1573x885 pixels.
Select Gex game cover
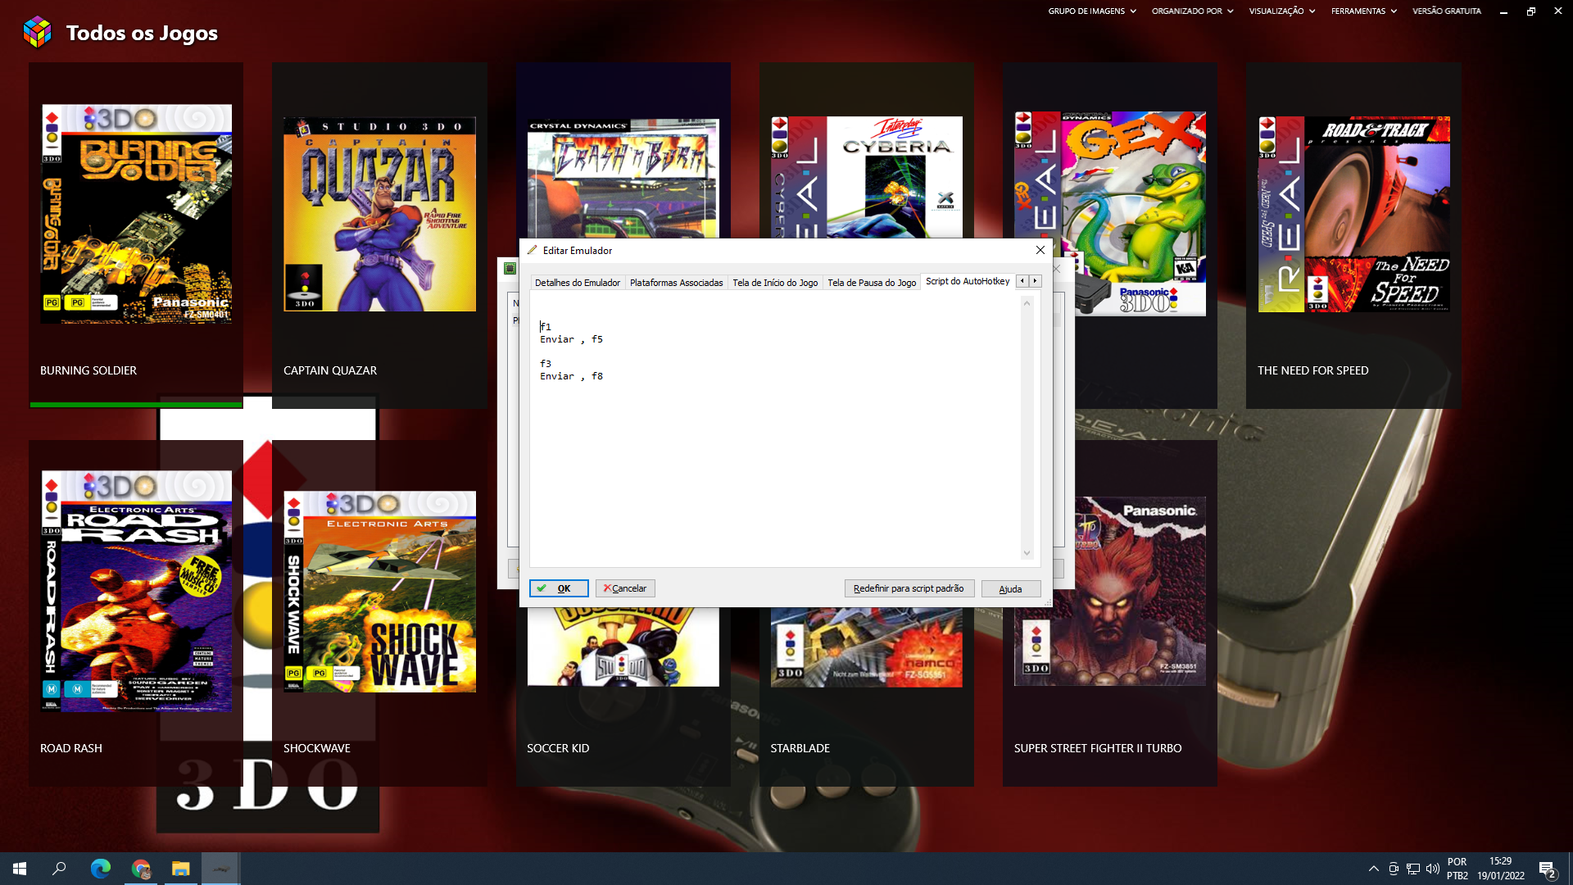pos(1139,213)
